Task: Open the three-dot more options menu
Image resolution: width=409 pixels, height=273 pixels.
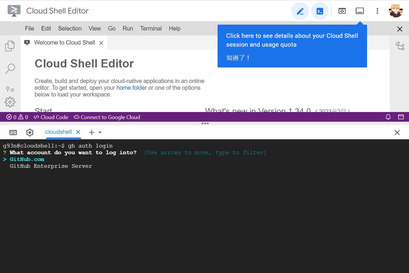Action: [377, 11]
